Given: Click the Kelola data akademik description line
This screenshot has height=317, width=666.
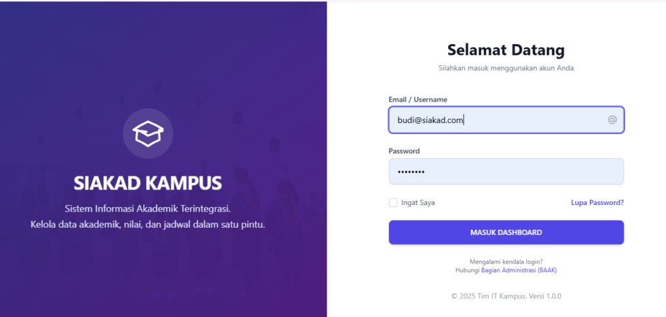Looking at the screenshot, I should [x=148, y=225].
